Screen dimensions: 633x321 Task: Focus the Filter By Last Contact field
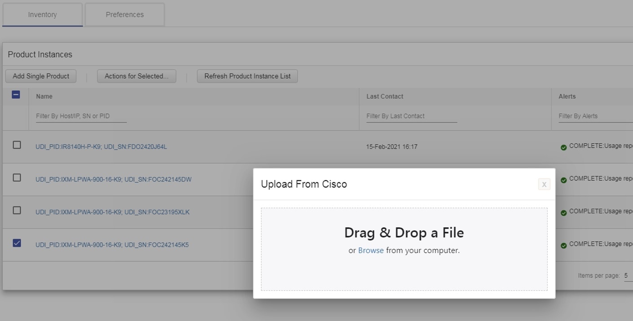click(412, 116)
